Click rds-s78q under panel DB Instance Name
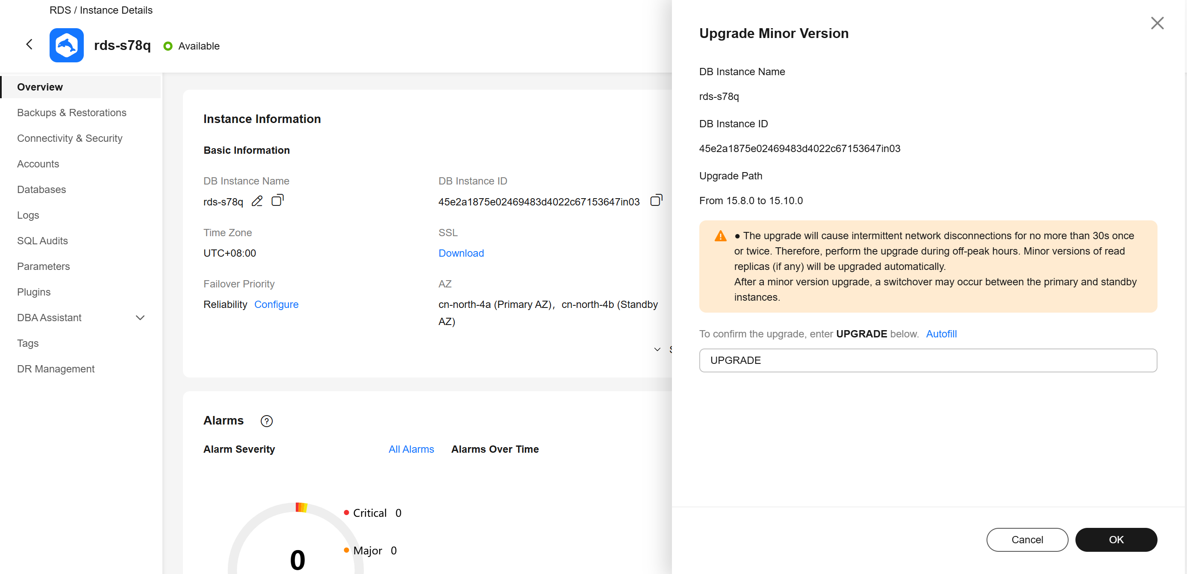The height and width of the screenshot is (574, 1187). tap(719, 97)
